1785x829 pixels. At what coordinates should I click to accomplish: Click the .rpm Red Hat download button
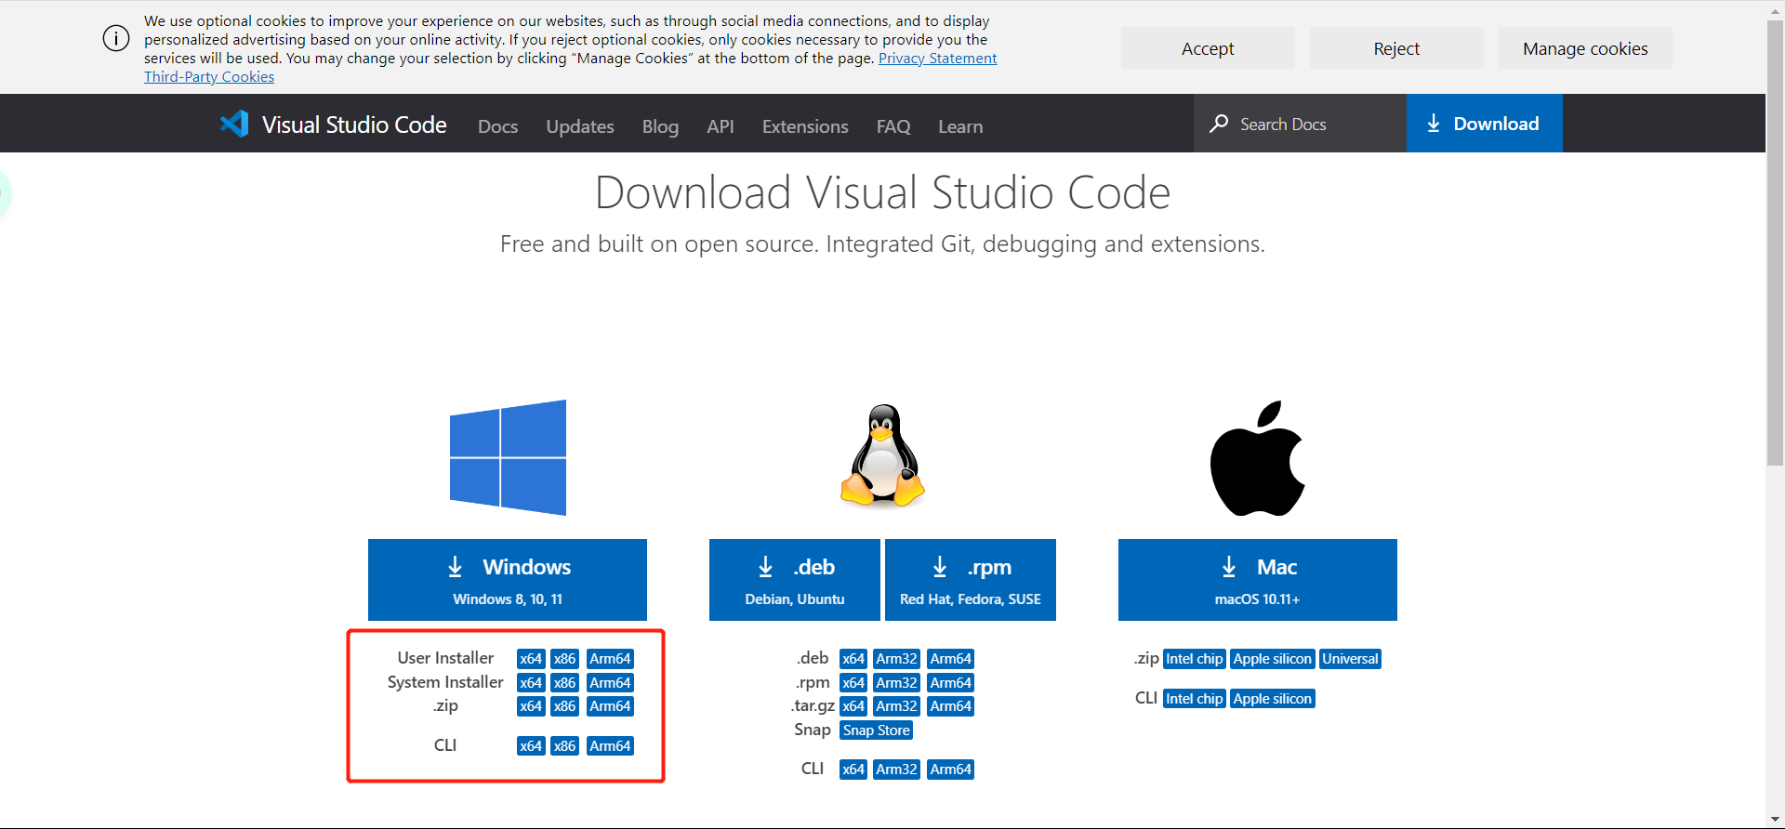[971, 580]
